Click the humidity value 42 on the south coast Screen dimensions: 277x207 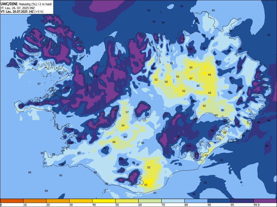click(x=146, y=185)
